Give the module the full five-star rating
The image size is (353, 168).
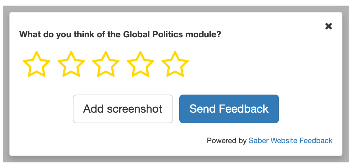tap(175, 64)
